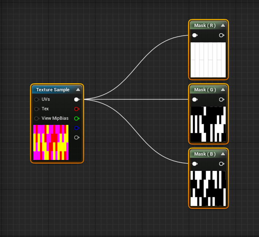This screenshot has height=237, width=259.
Task: Click the Tex label on Texture Sample
Action: [45, 109]
